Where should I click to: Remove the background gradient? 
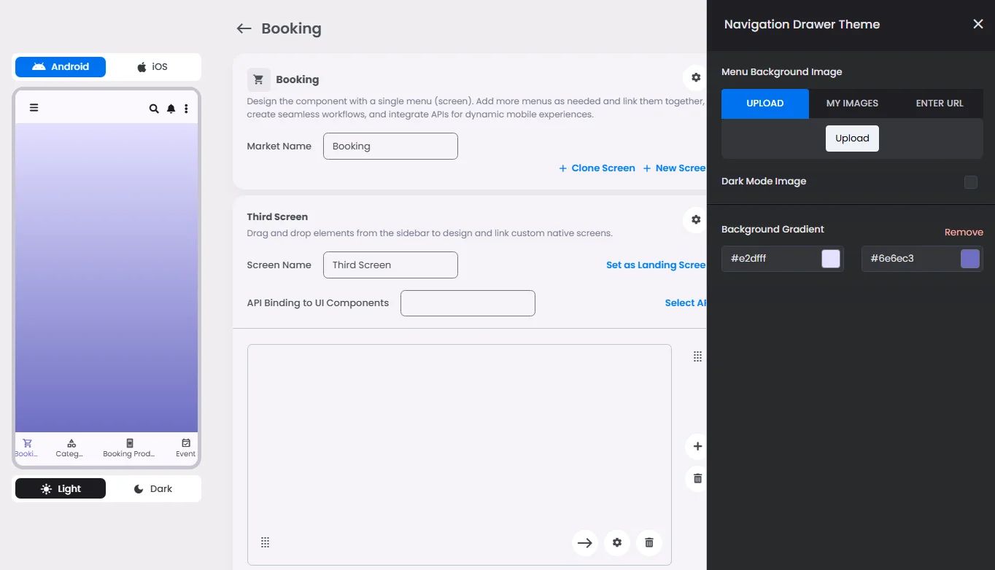click(963, 232)
